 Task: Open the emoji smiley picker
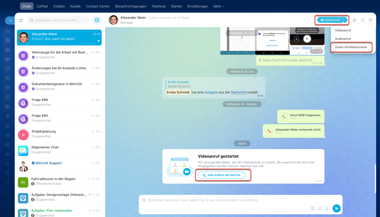click(x=320, y=208)
